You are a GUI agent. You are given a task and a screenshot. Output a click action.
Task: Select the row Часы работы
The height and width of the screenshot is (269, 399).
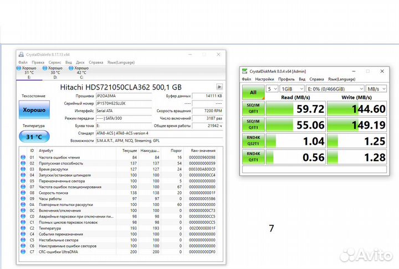(x=119, y=198)
